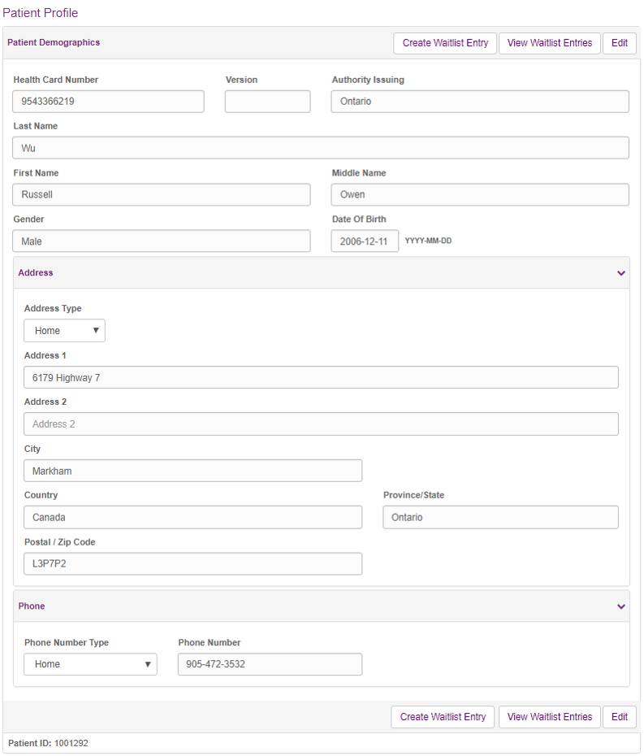Collapse the Phone section chevron

(621, 606)
